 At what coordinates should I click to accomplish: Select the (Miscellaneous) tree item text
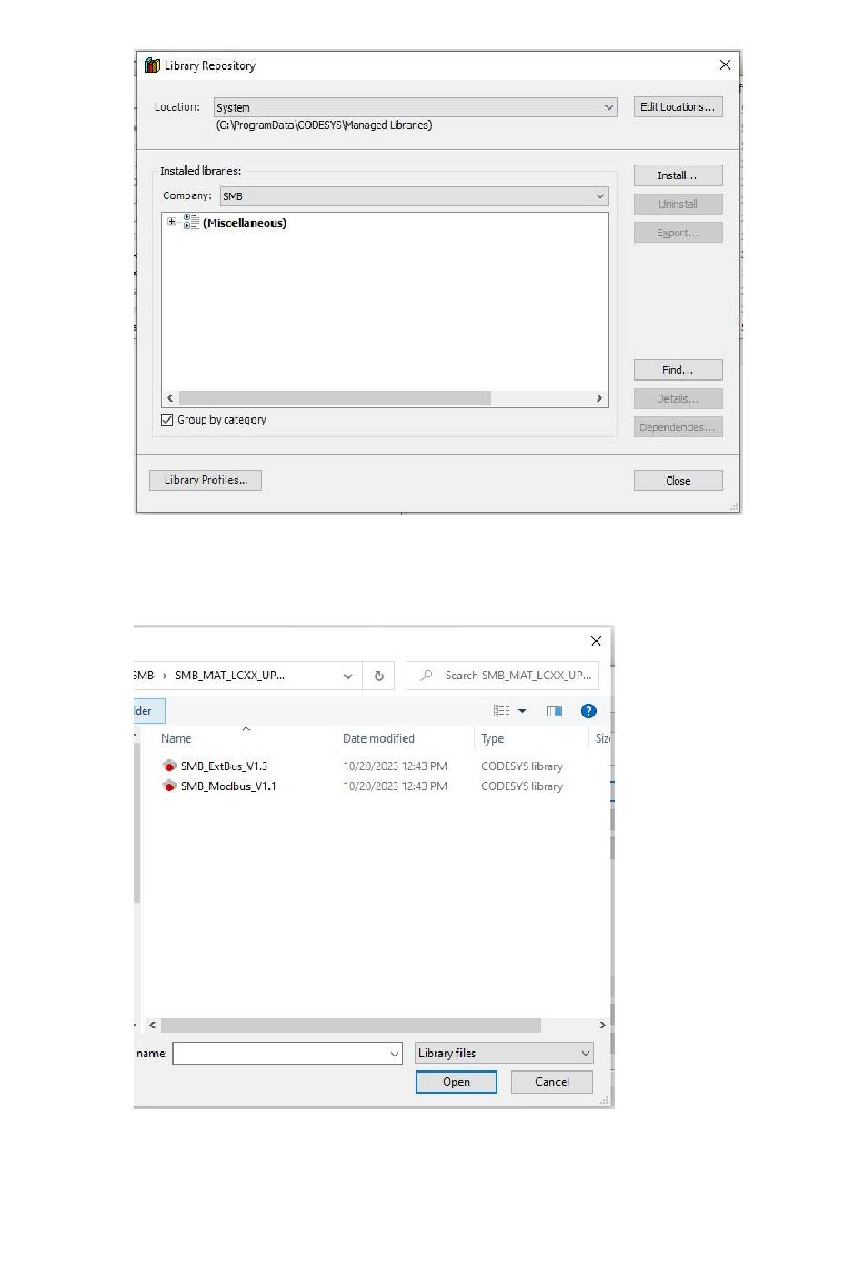tap(245, 223)
